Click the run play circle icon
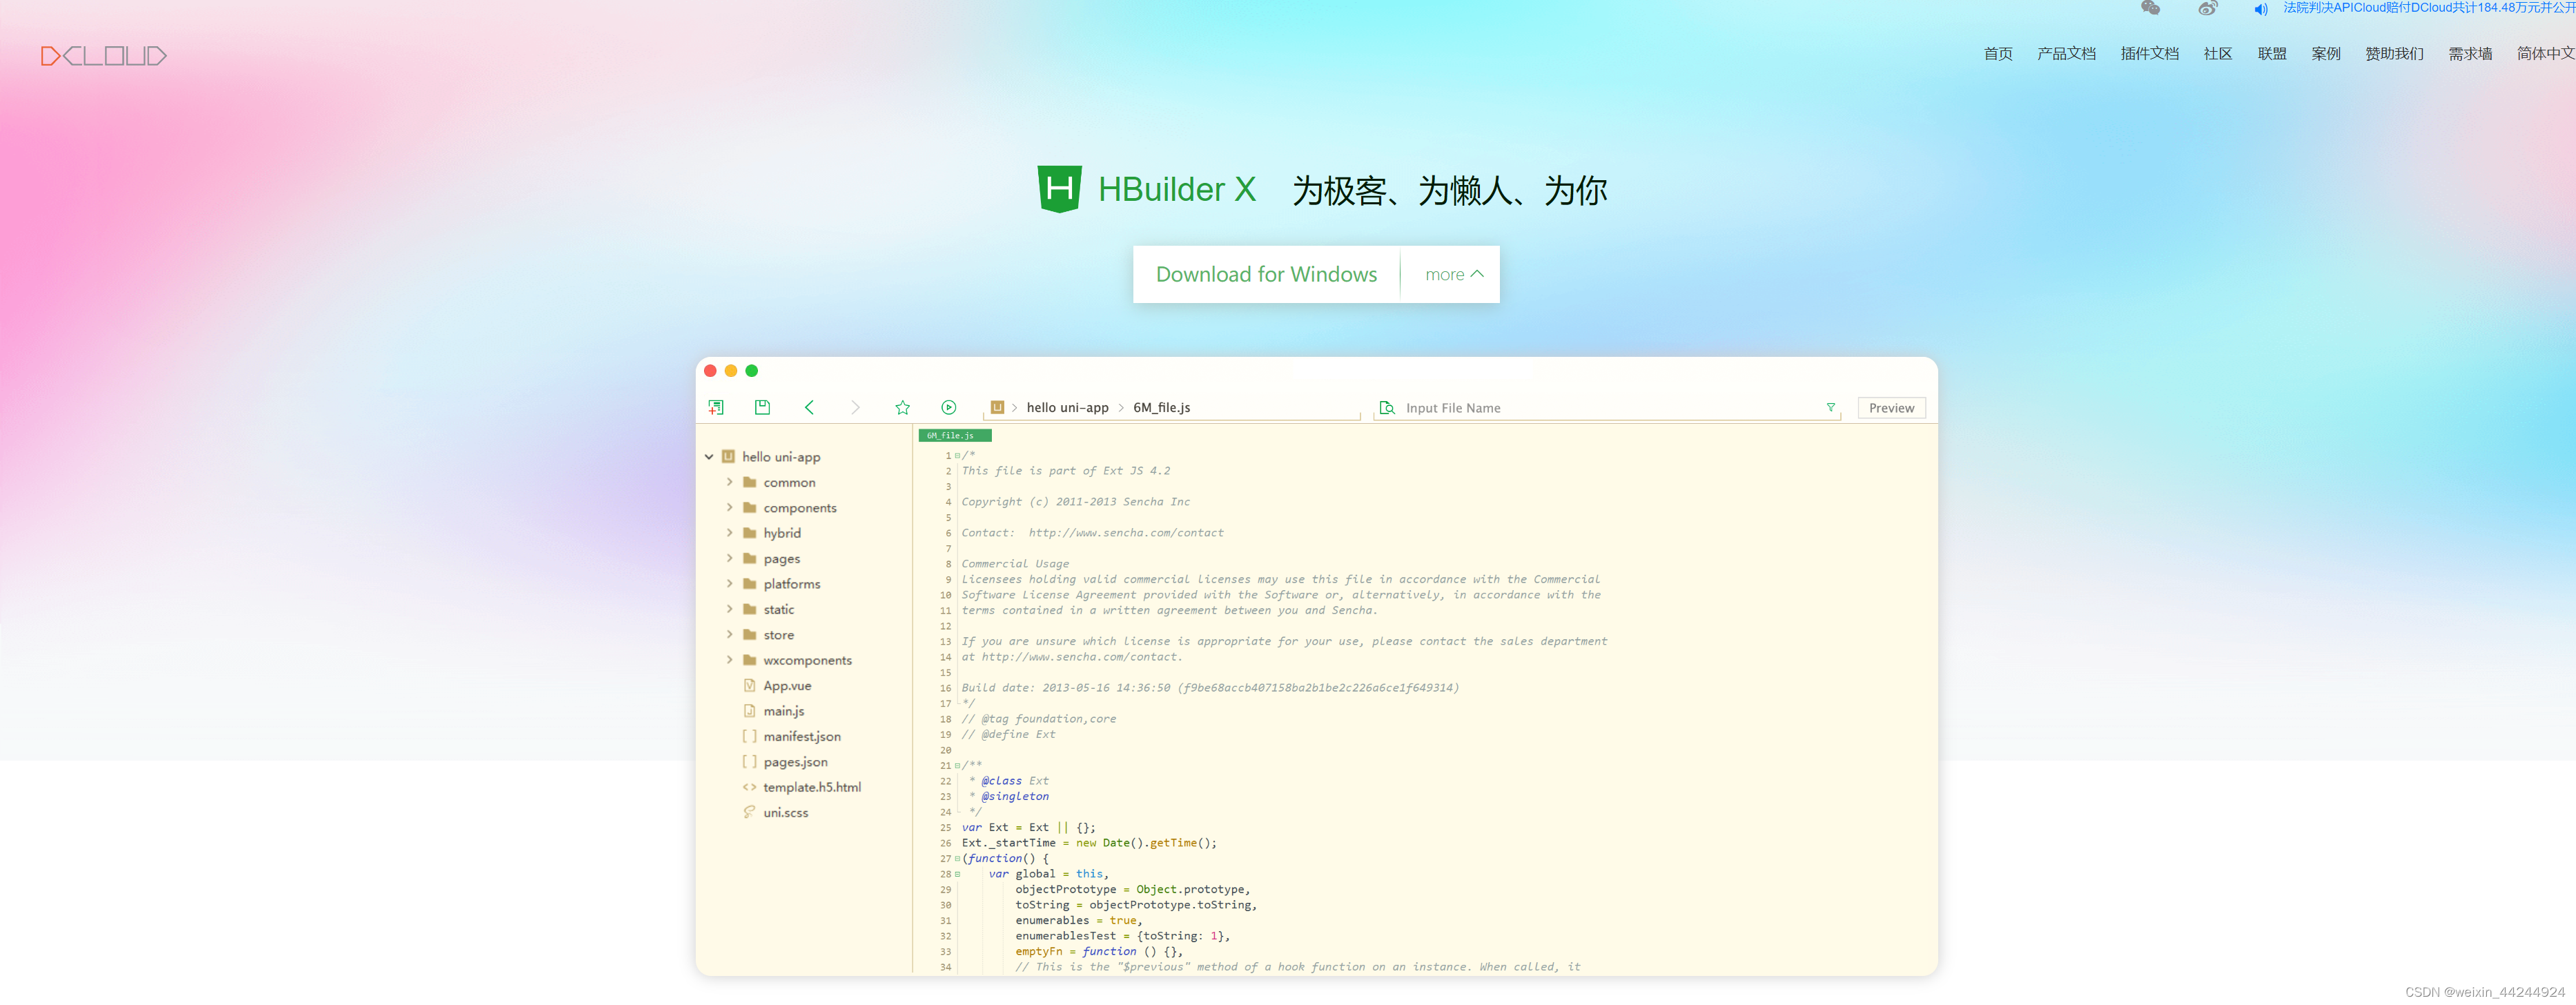The image size is (2576, 1005). pos(948,408)
